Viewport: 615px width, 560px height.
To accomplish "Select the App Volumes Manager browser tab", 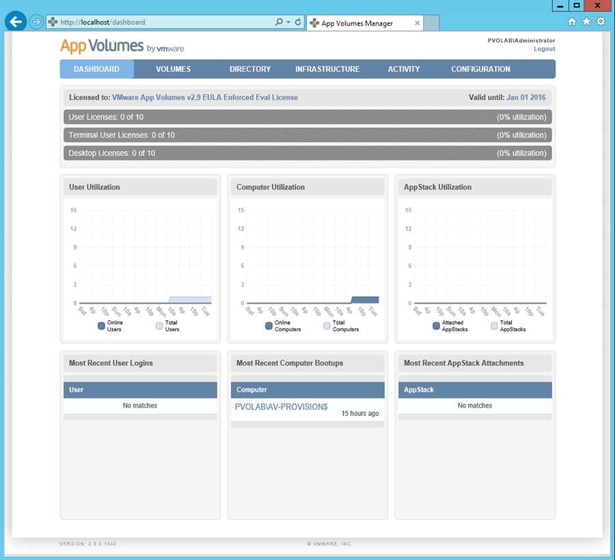I will coord(365,23).
